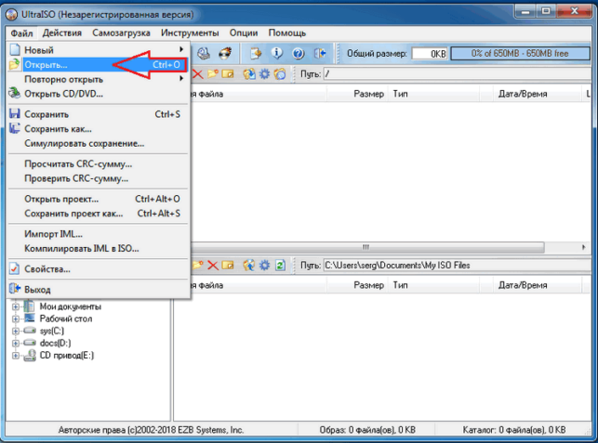Image resolution: width=598 pixels, height=443 pixels.
Task: Select Мои документы in the local tree
Action: click(70, 306)
